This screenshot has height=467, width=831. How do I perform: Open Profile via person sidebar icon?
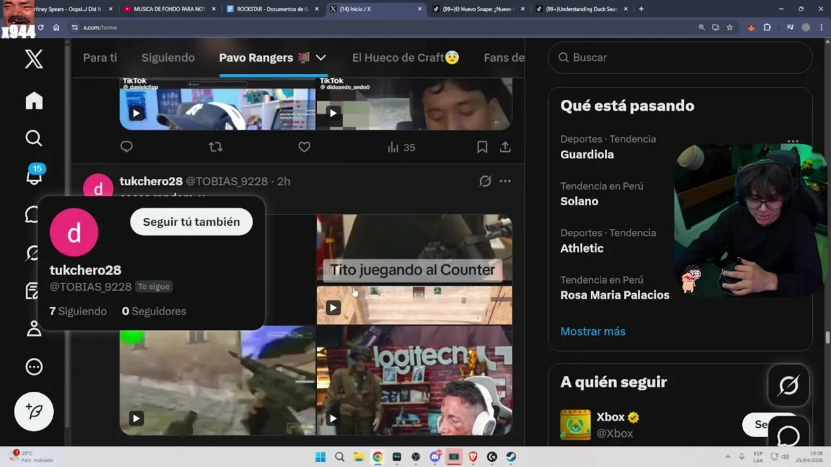click(34, 329)
